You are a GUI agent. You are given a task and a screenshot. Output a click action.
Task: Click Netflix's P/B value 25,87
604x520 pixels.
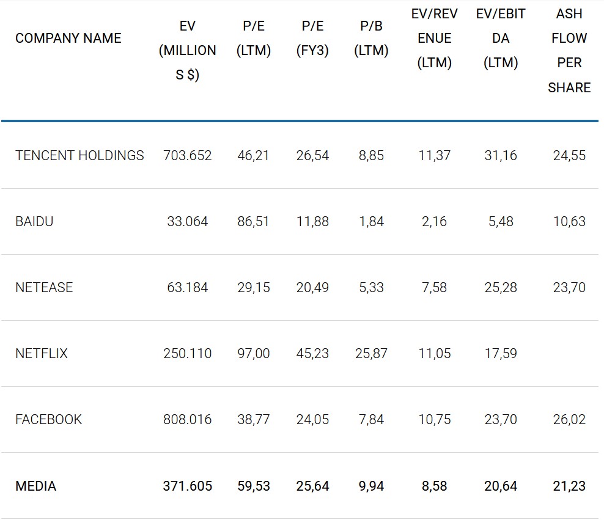pos(371,353)
